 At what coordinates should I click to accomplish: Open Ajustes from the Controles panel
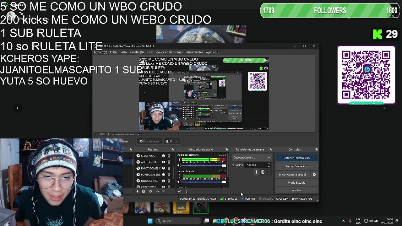click(296, 190)
